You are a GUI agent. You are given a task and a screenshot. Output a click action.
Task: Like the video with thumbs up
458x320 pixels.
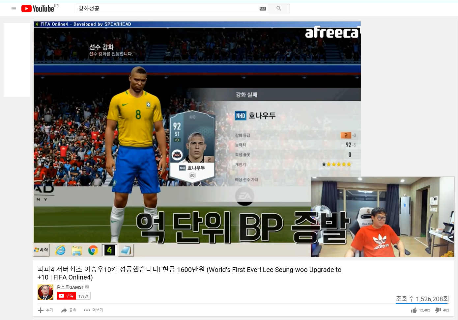pos(414,310)
